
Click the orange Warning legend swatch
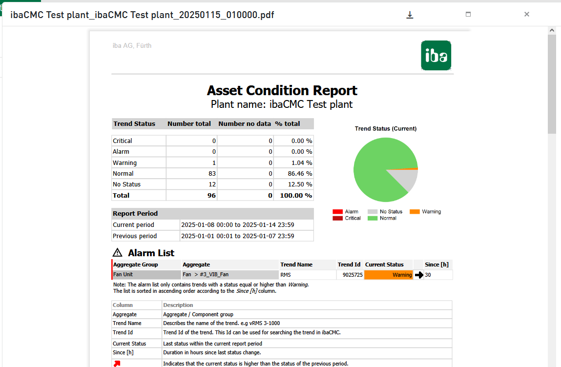(x=415, y=212)
